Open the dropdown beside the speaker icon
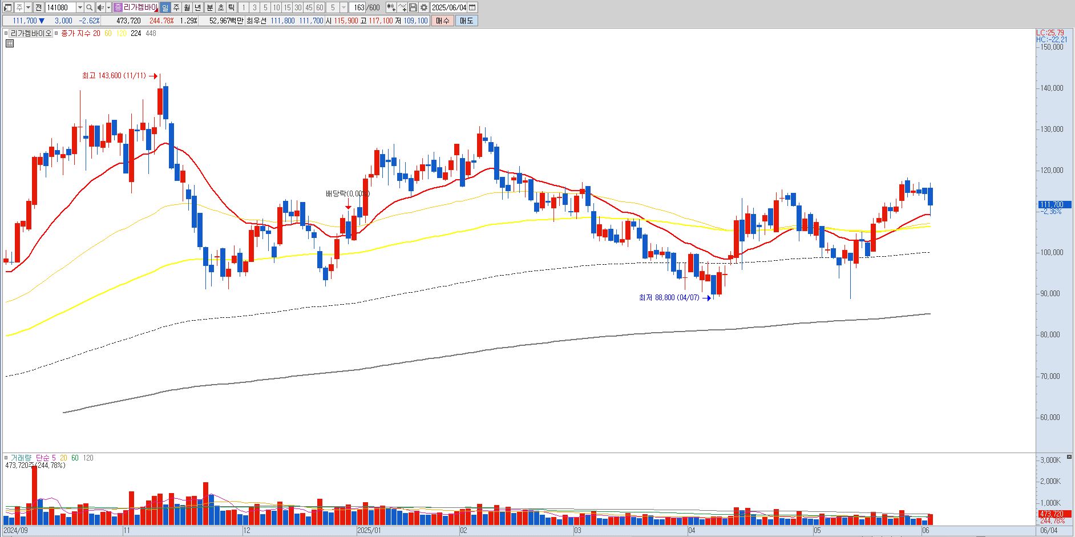Screen dimensions: 1075x537 108,7
